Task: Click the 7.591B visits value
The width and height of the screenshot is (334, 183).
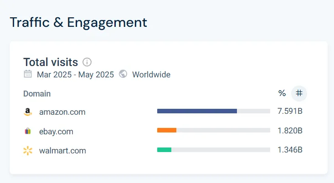Action: (x=290, y=112)
